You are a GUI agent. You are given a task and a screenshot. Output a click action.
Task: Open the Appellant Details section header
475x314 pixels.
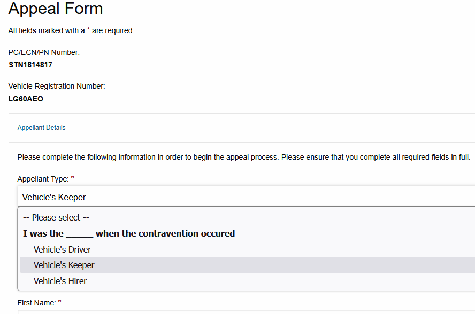point(42,128)
